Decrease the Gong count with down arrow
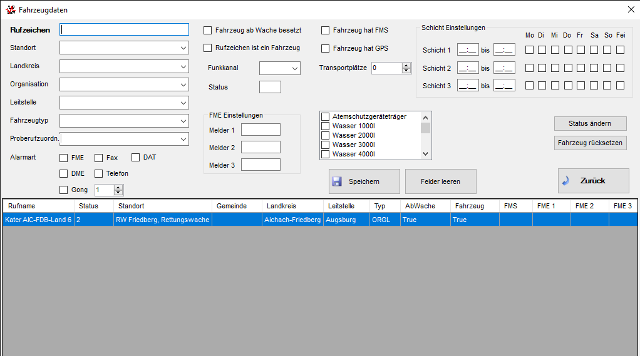 coord(119,193)
